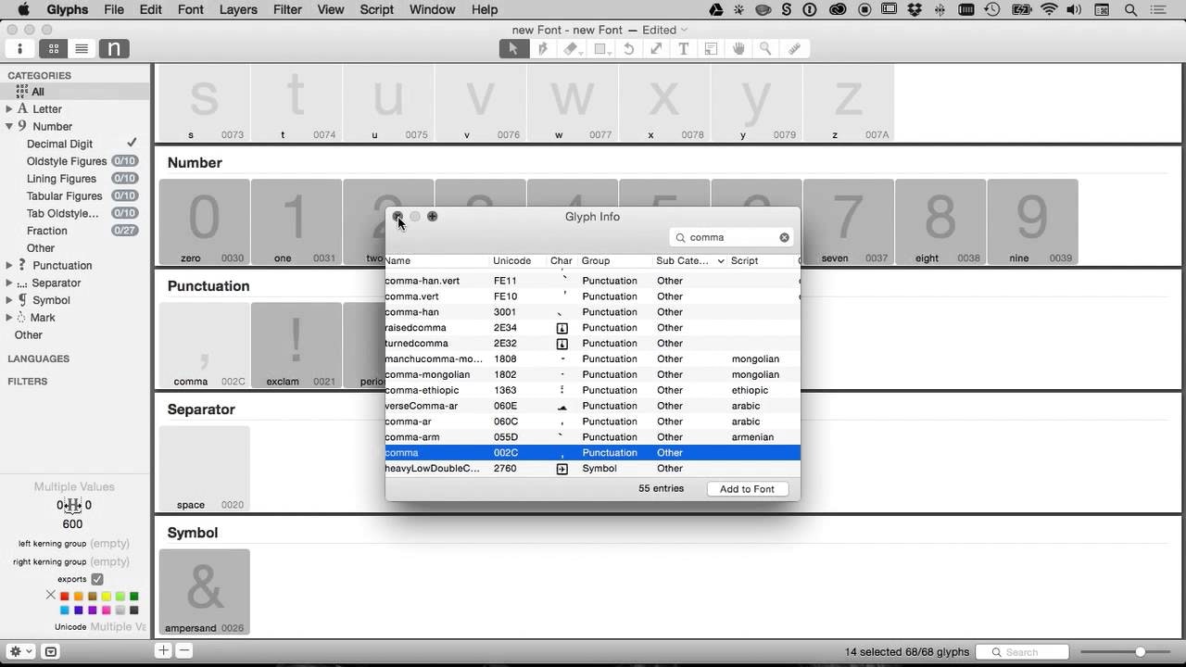The image size is (1186, 667).
Task: Open the Script menu
Action: pyautogui.click(x=376, y=9)
